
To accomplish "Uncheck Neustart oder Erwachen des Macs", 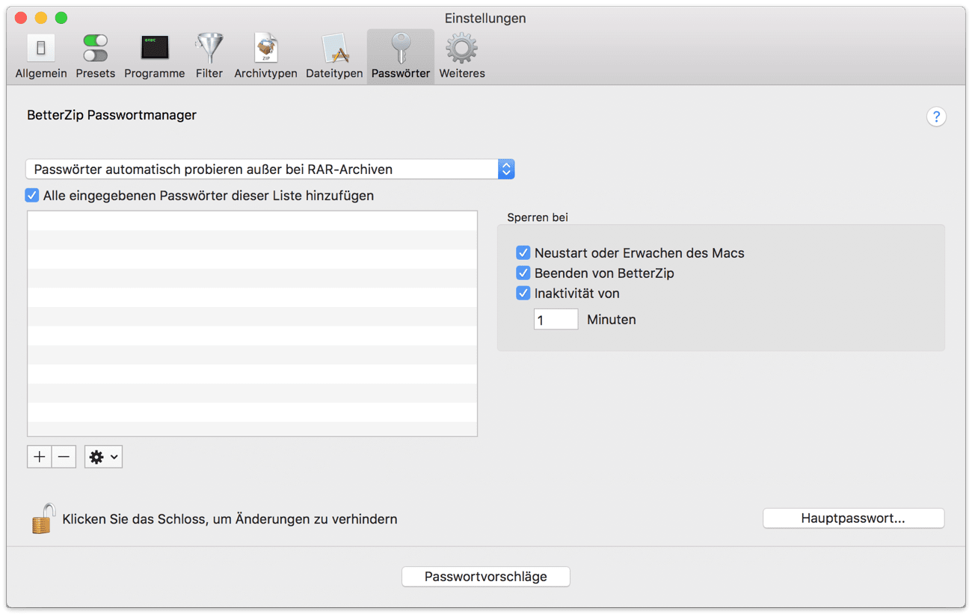I will point(523,252).
